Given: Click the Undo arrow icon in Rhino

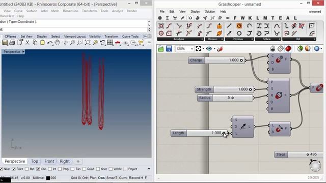Looking at the screenshot, I should [x=50, y=43].
